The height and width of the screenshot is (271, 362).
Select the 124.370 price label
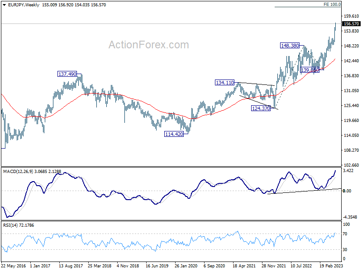tap(261, 108)
